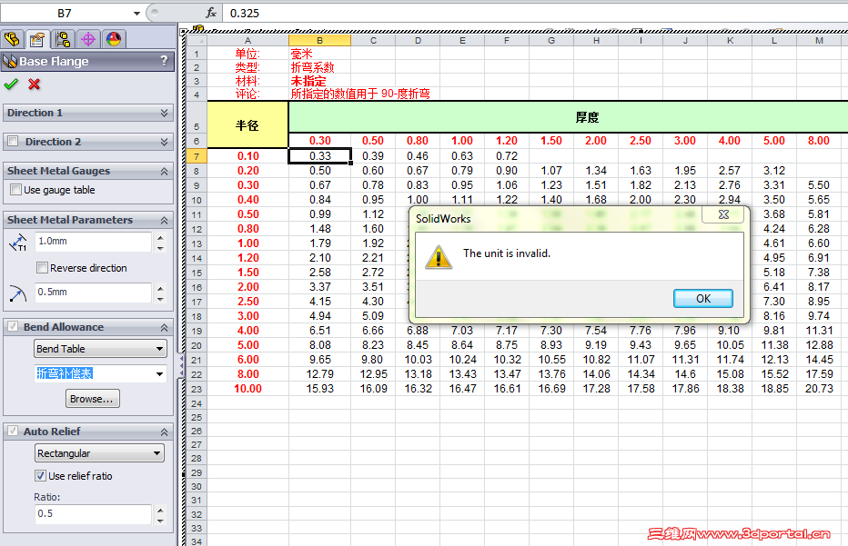Toggle Reverse direction checkbox
Image resolution: width=848 pixels, height=546 pixels.
coord(42,267)
